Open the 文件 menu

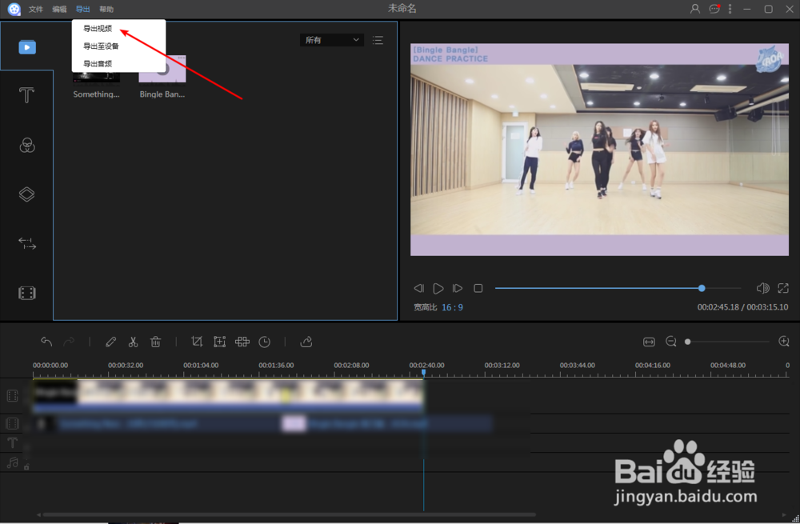36,9
